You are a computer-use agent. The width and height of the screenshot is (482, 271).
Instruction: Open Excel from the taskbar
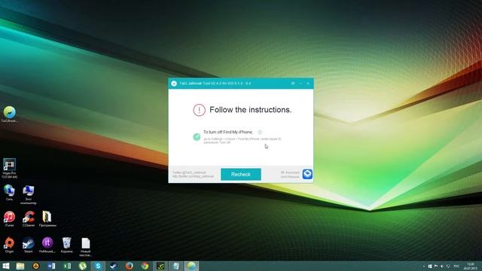click(67, 266)
